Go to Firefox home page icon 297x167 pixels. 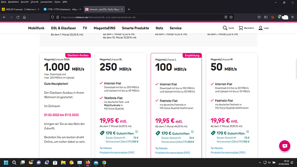click(x=25, y=17)
